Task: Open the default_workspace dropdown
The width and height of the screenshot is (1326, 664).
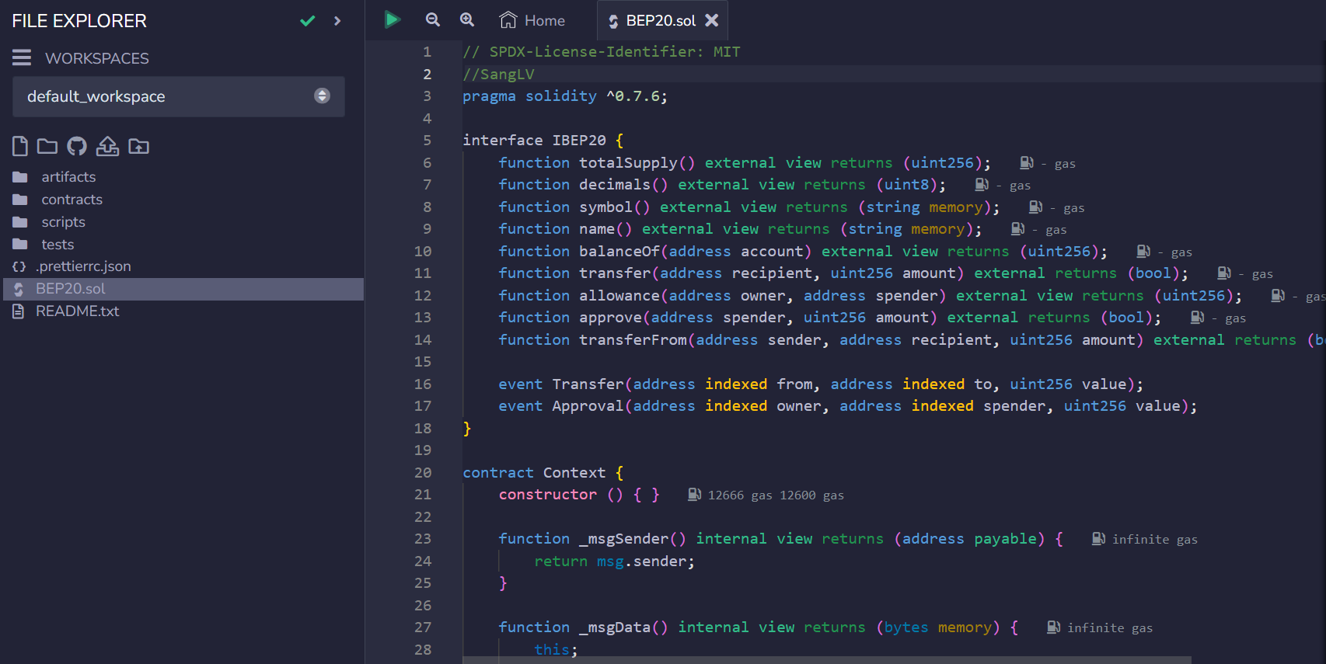Action: (x=179, y=96)
